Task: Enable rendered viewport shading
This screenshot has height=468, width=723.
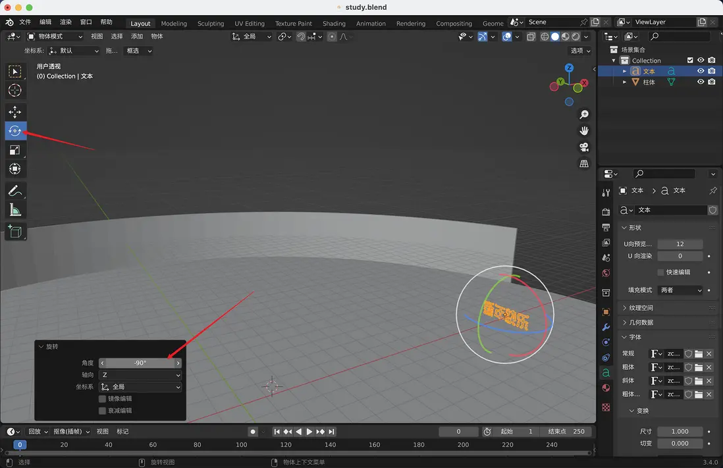Action: [x=574, y=38]
